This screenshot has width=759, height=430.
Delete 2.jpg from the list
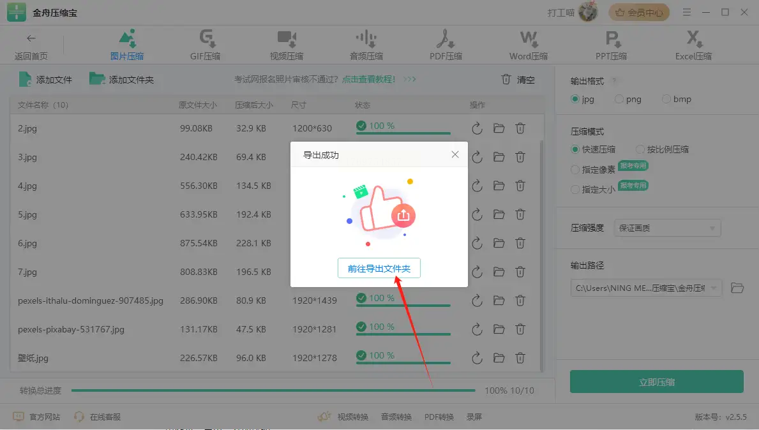coord(520,128)
